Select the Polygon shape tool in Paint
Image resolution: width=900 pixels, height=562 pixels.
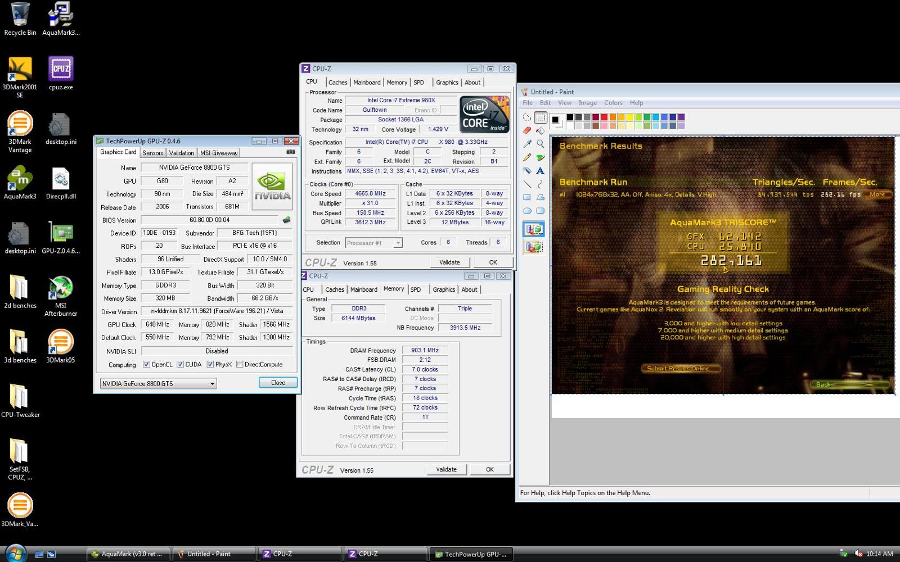pos(541,198)
